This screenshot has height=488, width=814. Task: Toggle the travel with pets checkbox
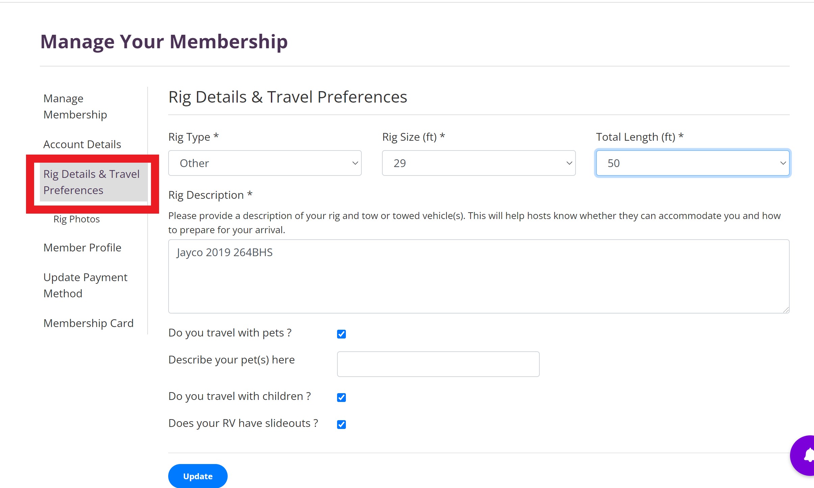[x=341, y=334]
